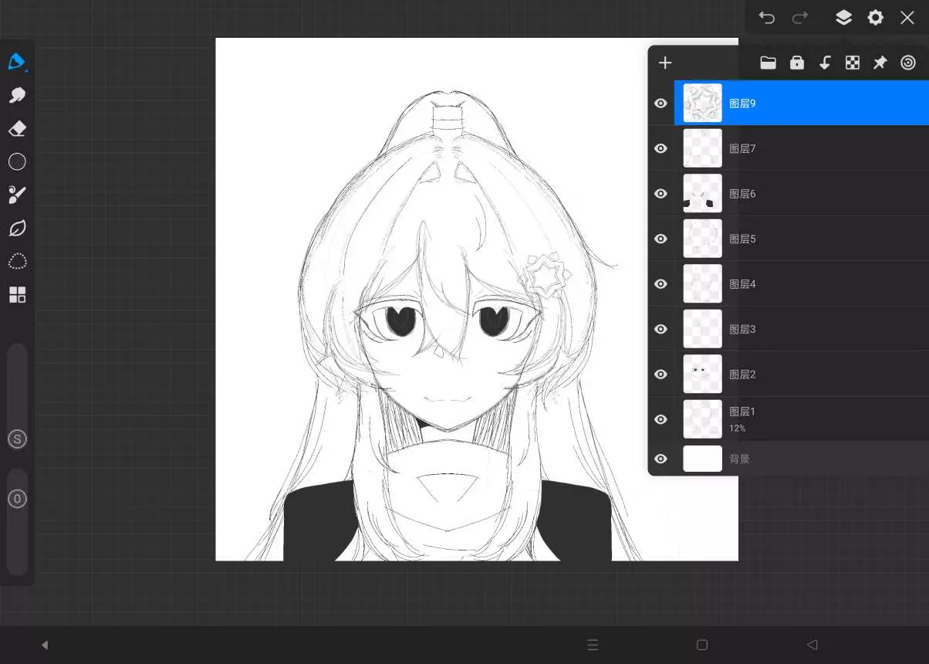
Task: Select the 图层1 layer thumbnail
Action: (702, 419)
